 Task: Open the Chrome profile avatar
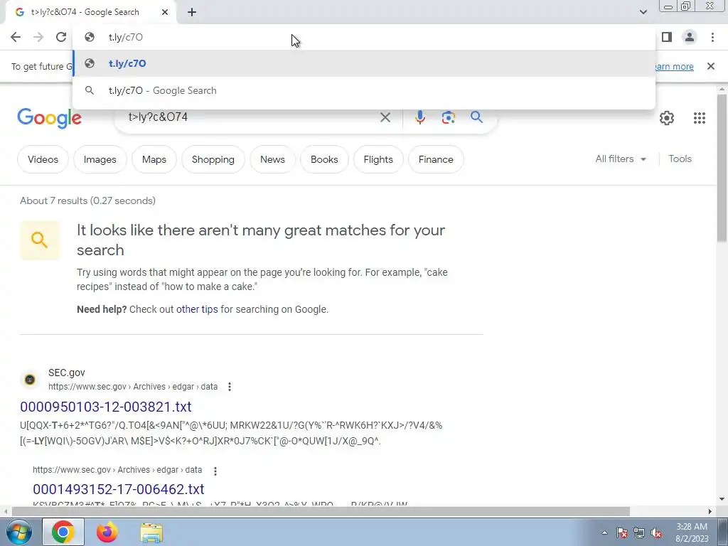tap(690, 37)
